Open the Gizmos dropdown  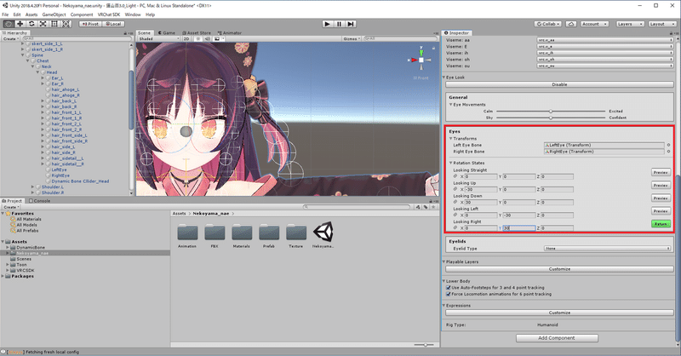point(352,38)
